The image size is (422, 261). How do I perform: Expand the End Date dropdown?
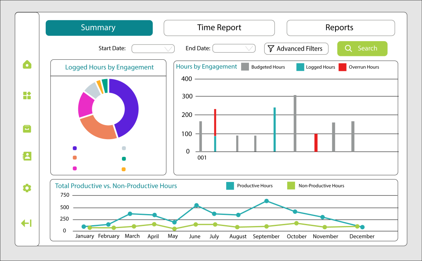pyautogui.click(x=234, y=49)
